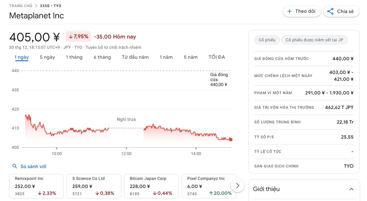Click the red down-arrow percentage badge
Image resolution: width=367 pixels, height=201 pixels.
(x=78, y=37)
